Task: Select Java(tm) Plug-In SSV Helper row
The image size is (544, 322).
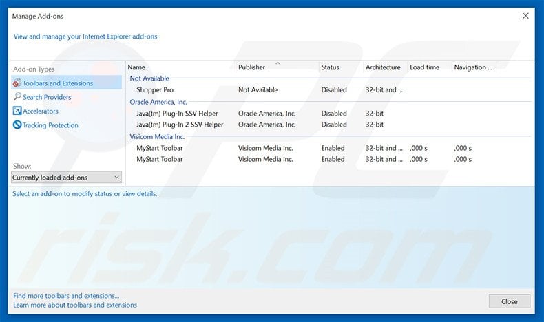Action: tap(177, 114)
